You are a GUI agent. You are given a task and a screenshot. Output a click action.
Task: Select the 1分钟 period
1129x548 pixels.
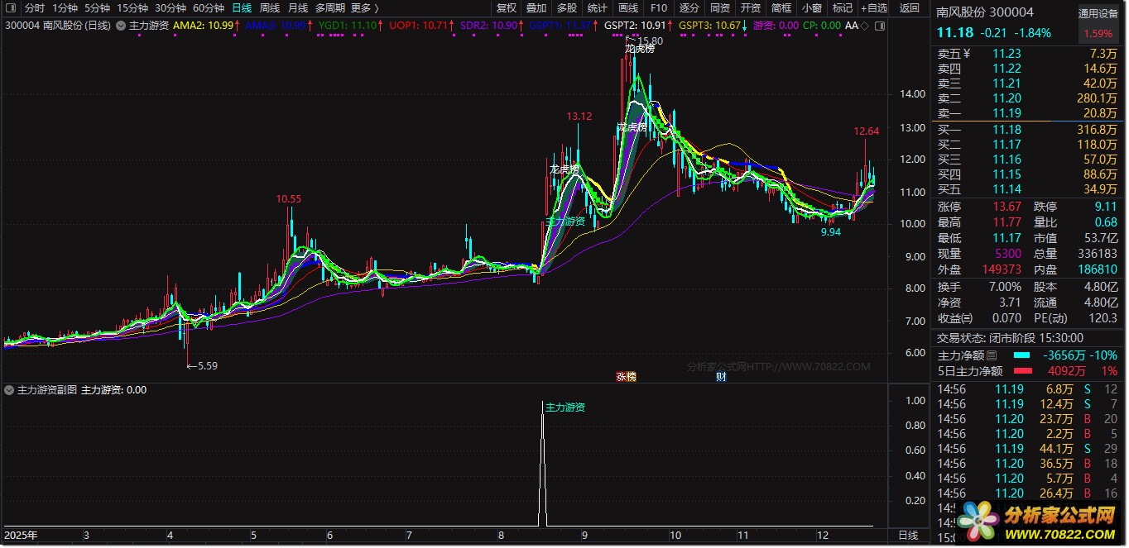pyautogui.click(x=65, y=8)
